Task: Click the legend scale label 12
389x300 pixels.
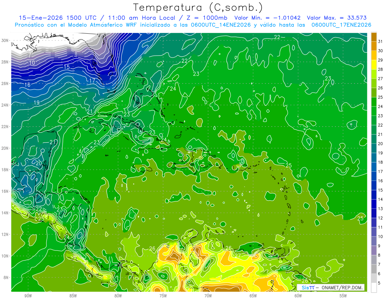Action: coord(381,218)
